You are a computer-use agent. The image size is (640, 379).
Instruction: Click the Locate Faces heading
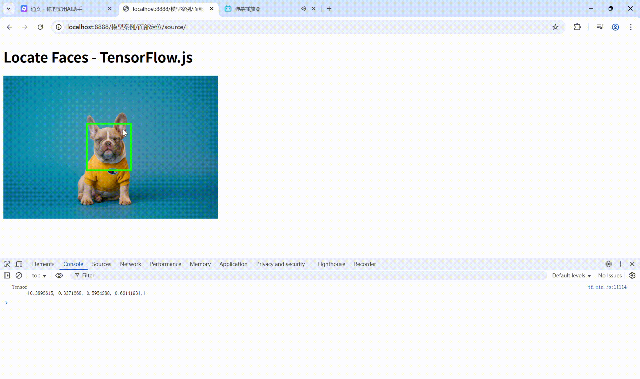(98, 58)
